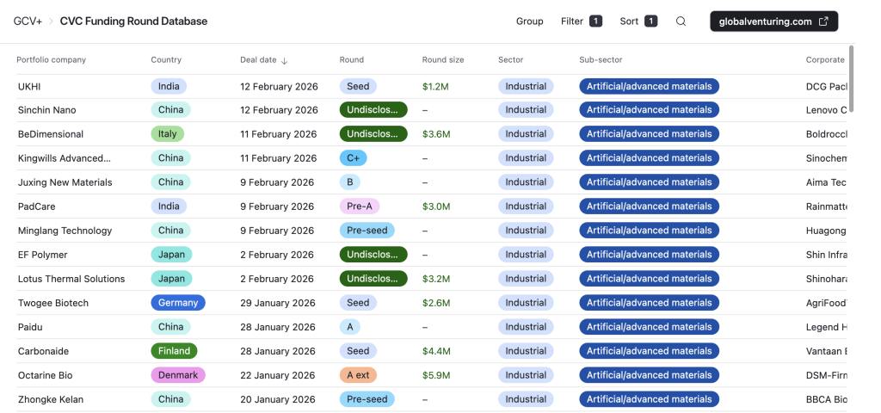Viewport: 881px width, 413px height.
Task: Open the Lotus Thermal Solutions row
Action: click(x=71, y=279)
